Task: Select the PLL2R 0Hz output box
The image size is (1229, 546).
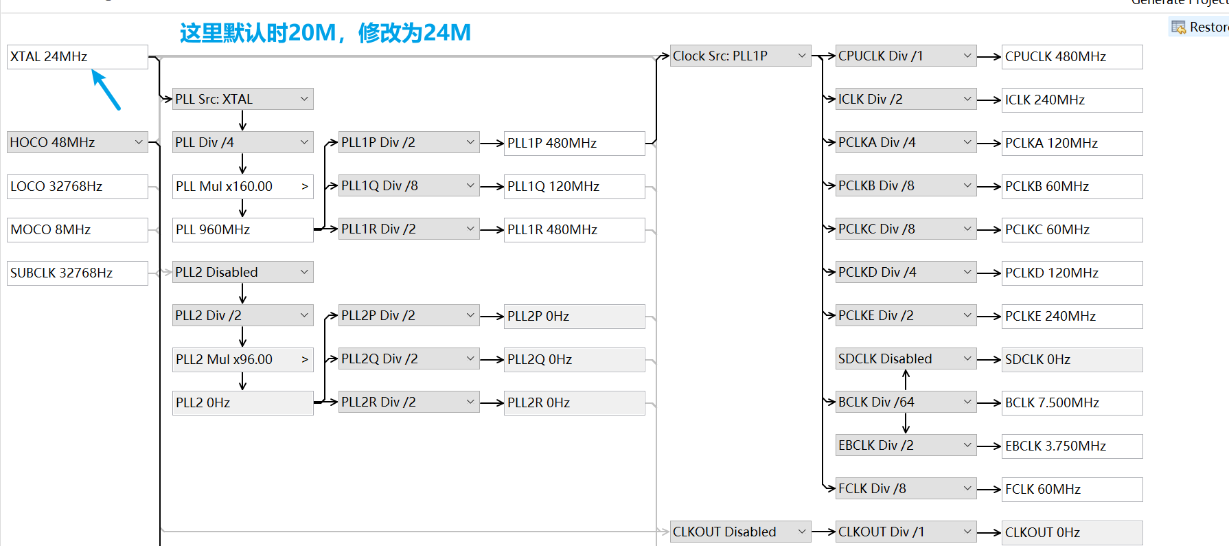Action: coord(575,403)
